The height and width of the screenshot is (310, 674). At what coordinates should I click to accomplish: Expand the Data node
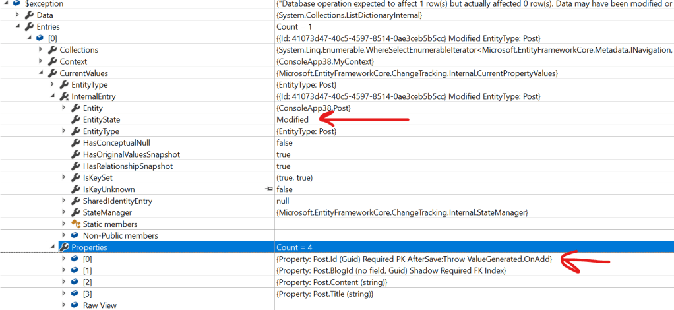coord(18,15)
